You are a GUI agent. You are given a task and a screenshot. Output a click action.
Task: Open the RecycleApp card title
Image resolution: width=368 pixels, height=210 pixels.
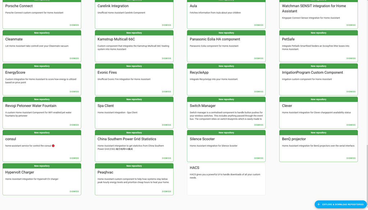point(199,72)
